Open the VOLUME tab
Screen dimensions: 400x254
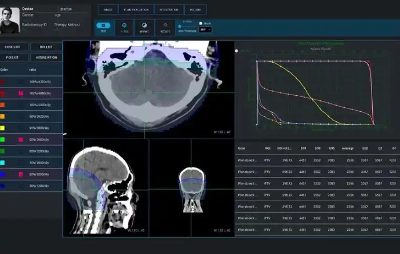(195, 10)
